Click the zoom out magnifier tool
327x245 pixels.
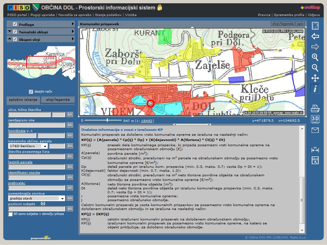(x=315, y=68)
